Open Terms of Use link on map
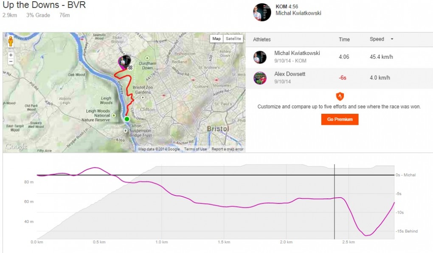 click(x=196, y=149)
